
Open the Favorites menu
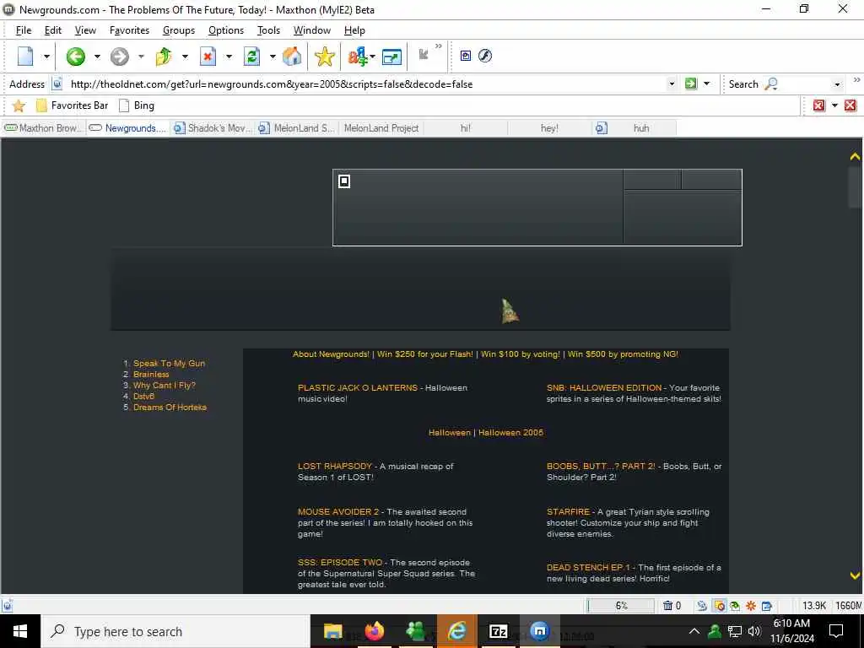click(x=129, y=30)
